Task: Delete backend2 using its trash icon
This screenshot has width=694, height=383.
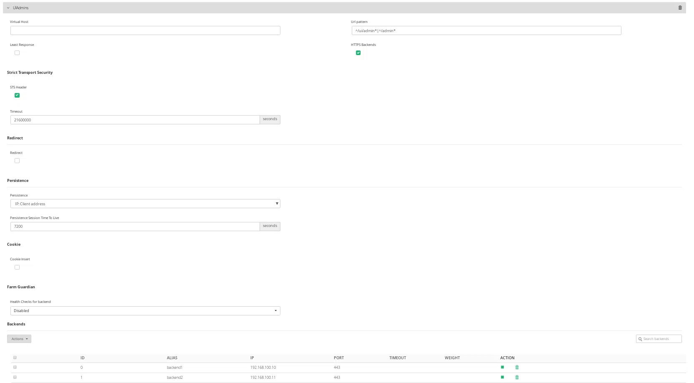Action: [x=517, y=377]
